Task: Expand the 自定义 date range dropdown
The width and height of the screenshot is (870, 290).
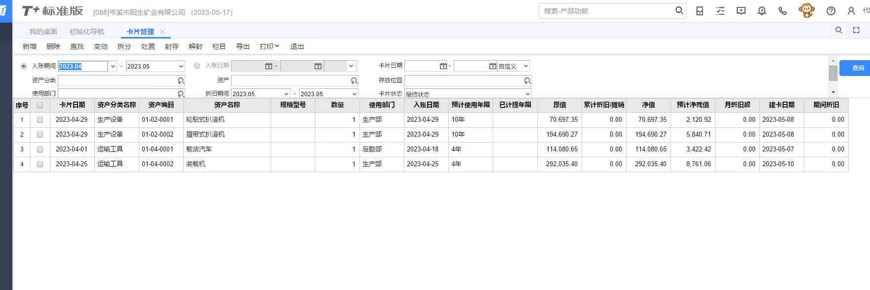Action: point(525,66)
